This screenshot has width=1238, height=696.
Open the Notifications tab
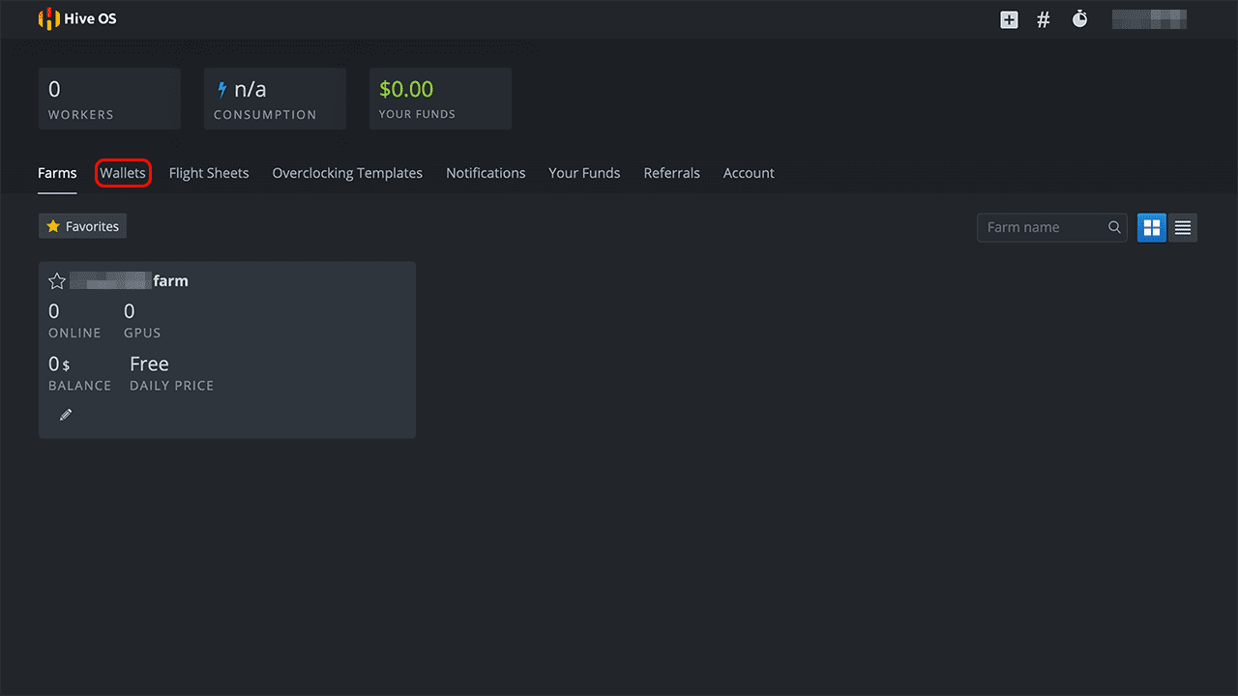click(x=486, y=173)
